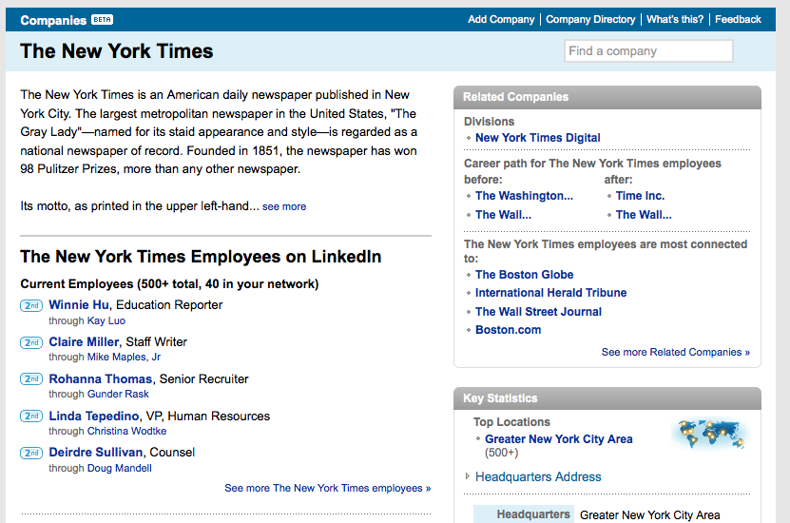This screenshot has height=523, width=790.
Task: Click the world map locations thumbnail
Action: (709, 435)
